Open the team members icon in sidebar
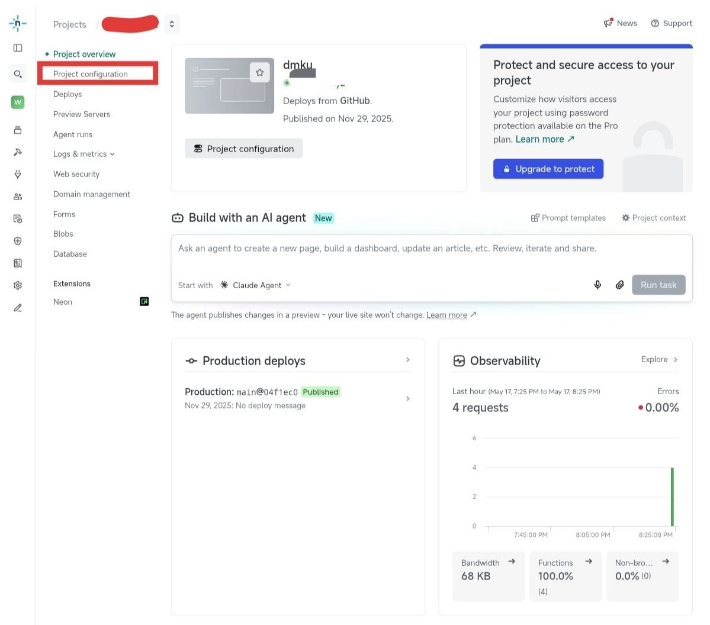Screen dimensions: 710x625 (x=18, y=197)
